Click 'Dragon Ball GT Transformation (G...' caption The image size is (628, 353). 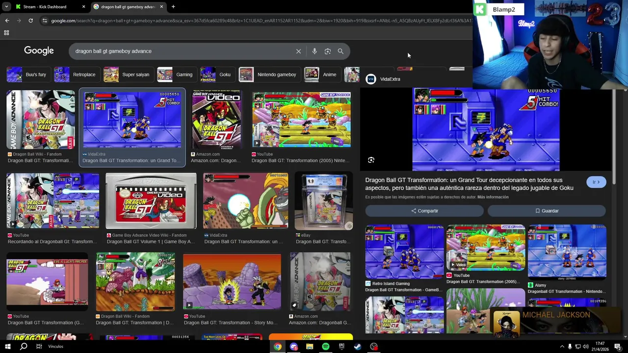(x=46, y=323)
